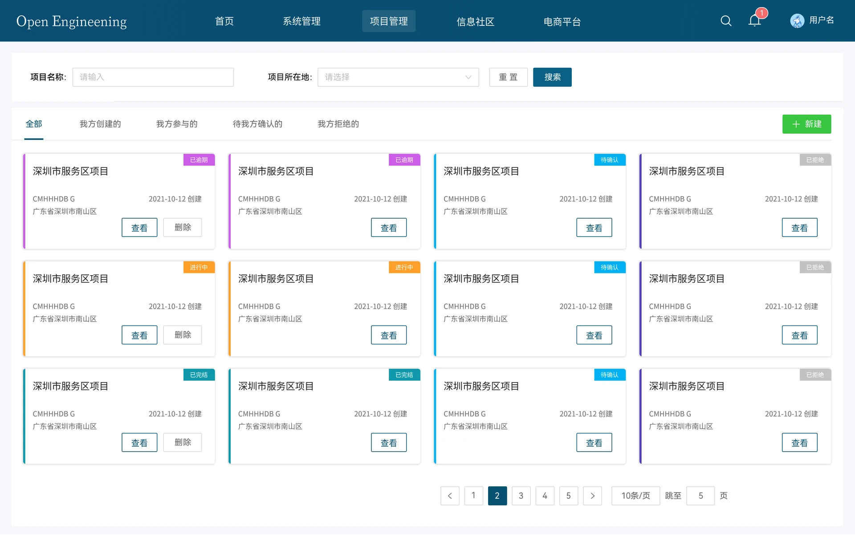
Task: Open the notification bell icon
Action: click(x=755, y=20)
